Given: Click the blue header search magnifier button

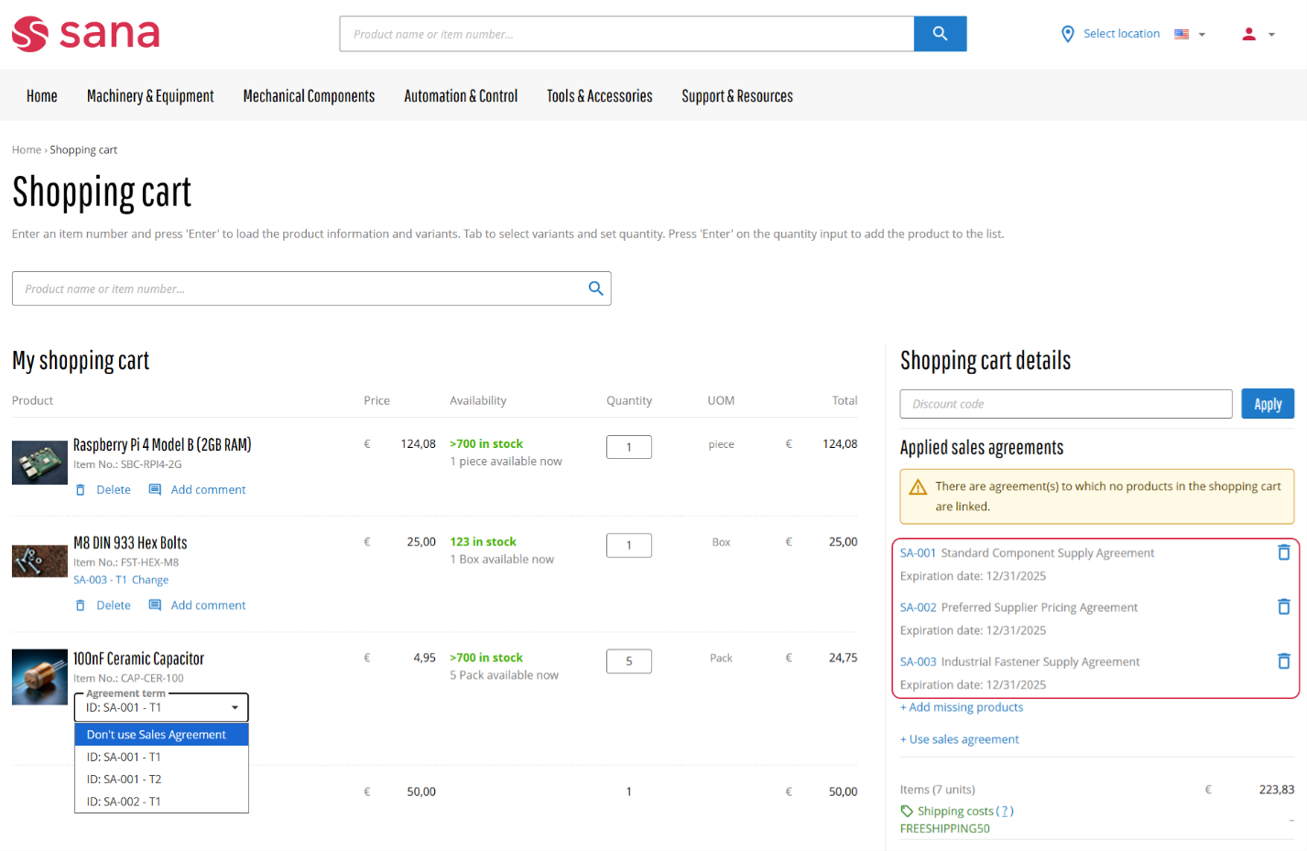Looking at the screenshot, I should tap(940, 34).
